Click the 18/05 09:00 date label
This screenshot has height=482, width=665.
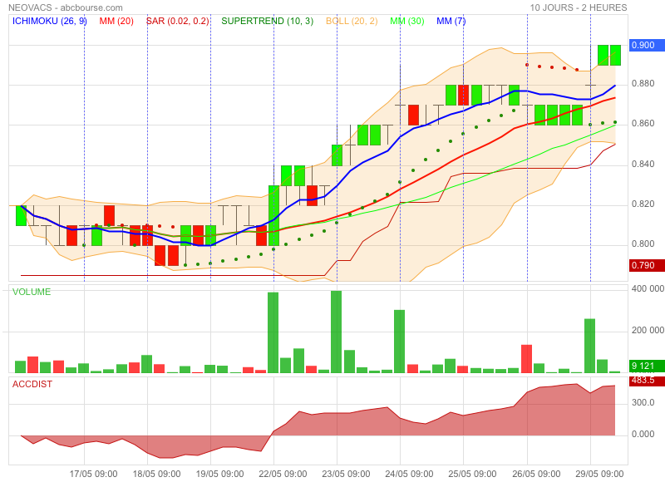[156, 474]
